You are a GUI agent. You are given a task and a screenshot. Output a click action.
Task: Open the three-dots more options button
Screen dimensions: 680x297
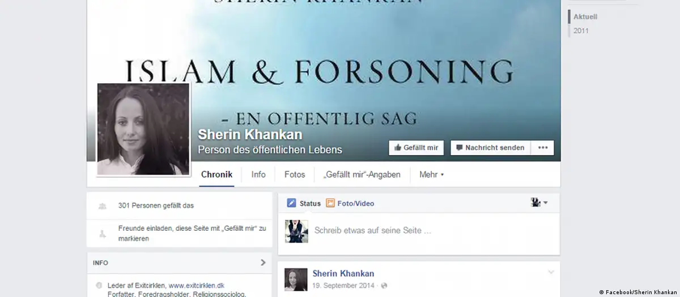pyautogui.click(x=543, y=148)
